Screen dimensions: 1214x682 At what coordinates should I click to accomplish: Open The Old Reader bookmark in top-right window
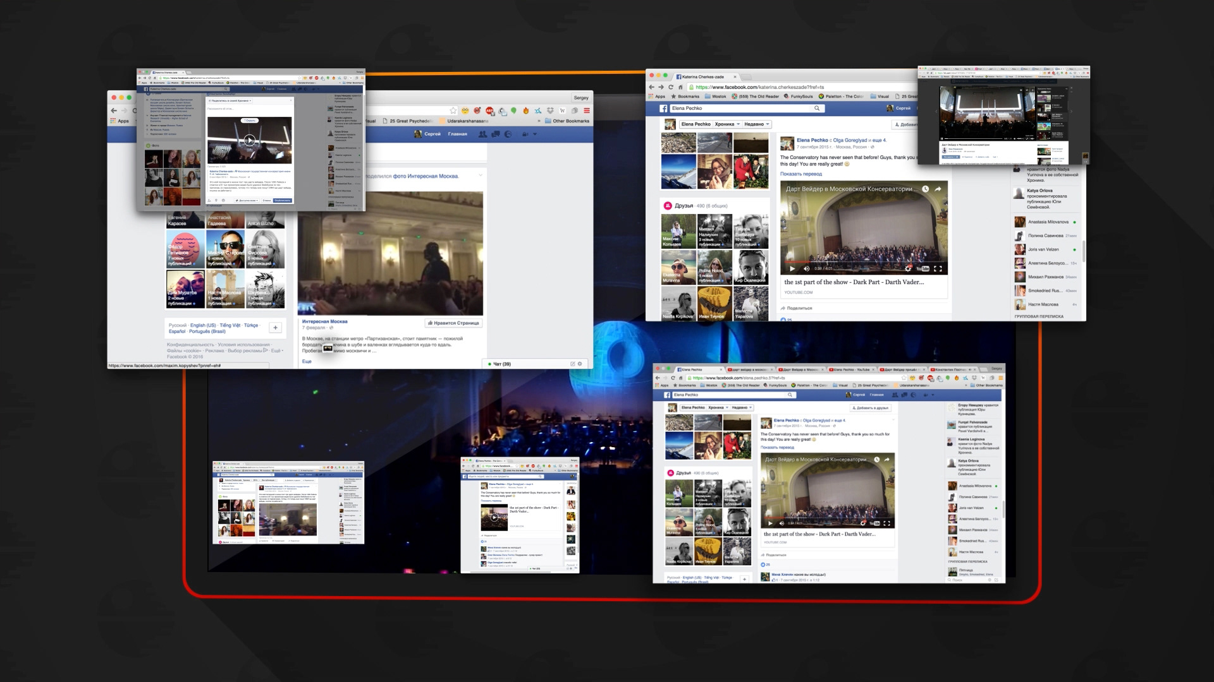click(755, 97)
